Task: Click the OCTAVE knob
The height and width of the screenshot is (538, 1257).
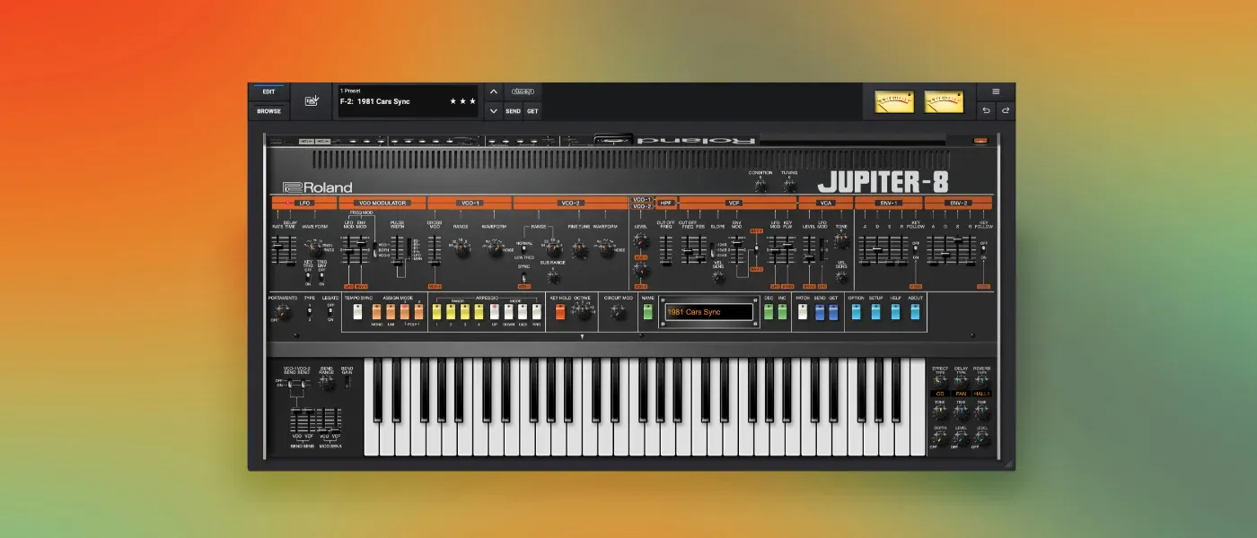Action: pyautogui.click(x=584, y=311)
